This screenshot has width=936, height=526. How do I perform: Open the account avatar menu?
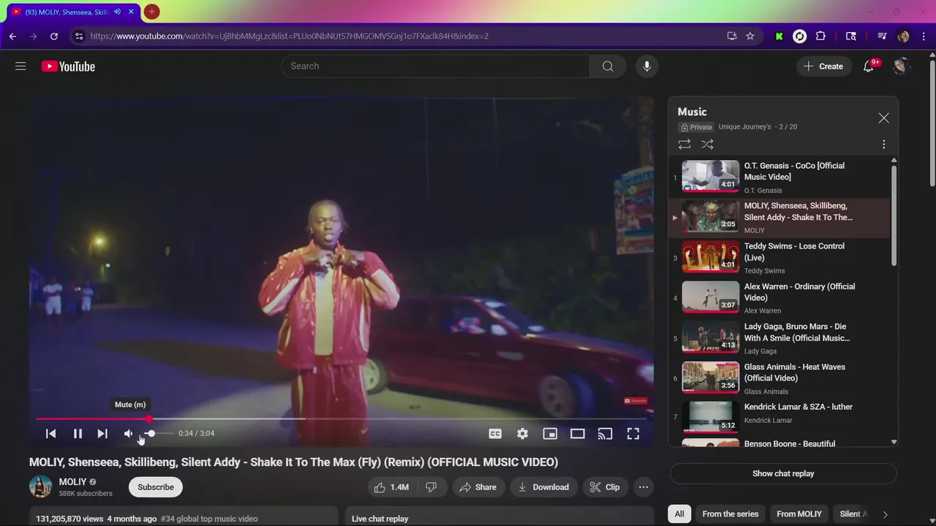click(902, 66)
